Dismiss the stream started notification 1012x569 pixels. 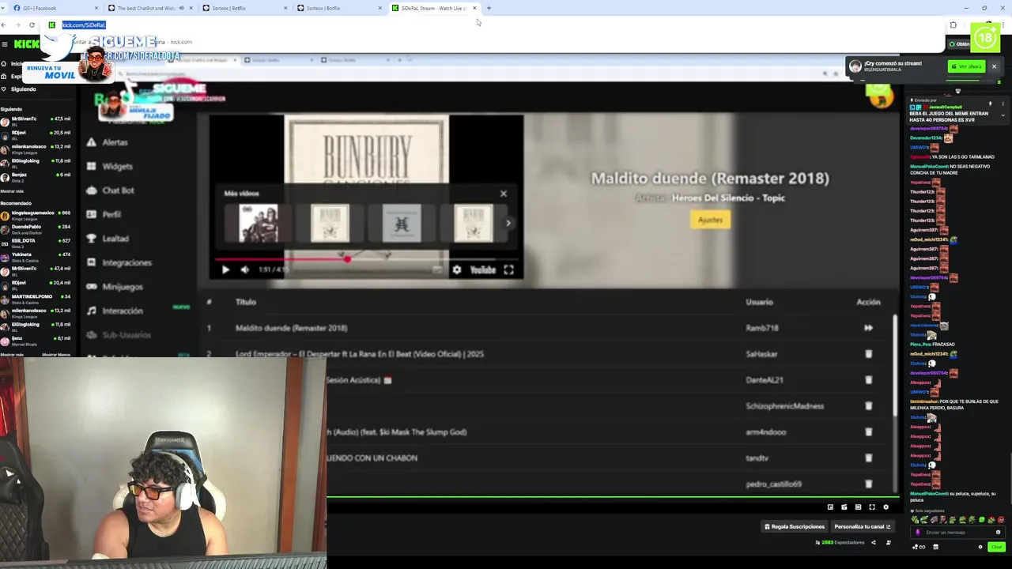tap(994, 66)
